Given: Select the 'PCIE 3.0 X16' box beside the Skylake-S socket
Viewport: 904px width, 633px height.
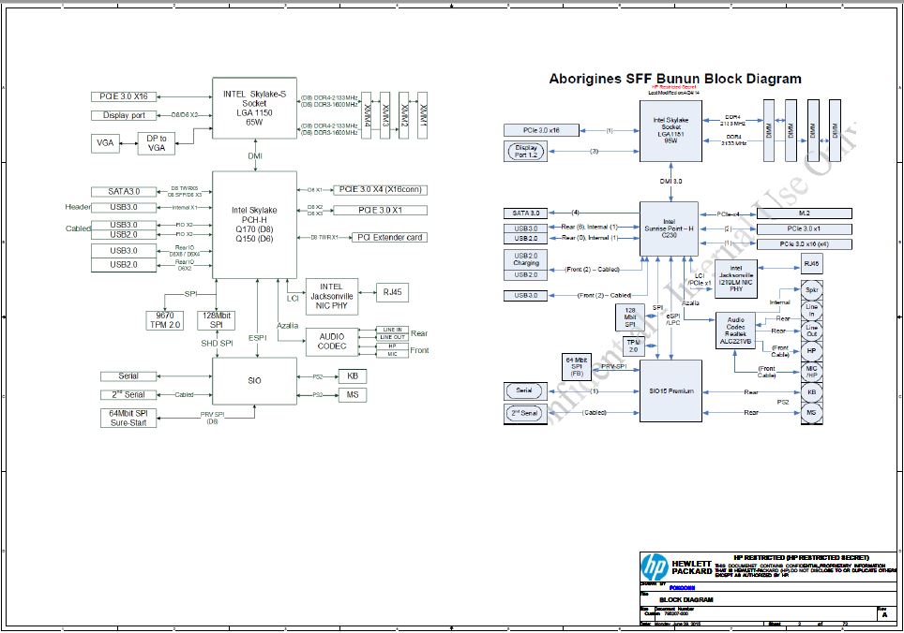Looking at the screenshot, I should pos(124,96).
